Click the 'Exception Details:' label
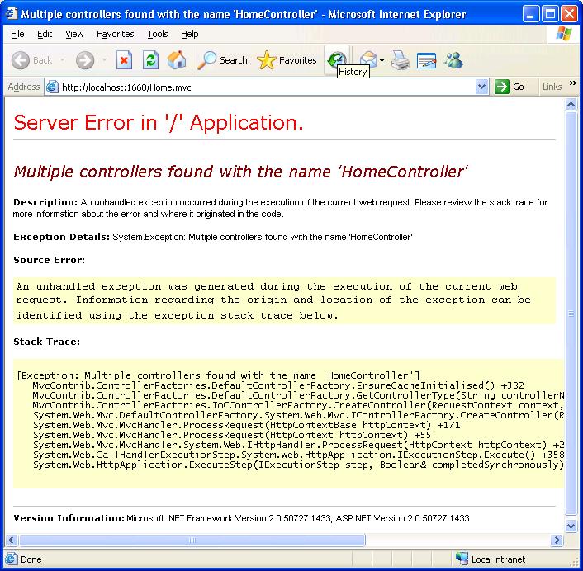The height and width of the screenshot is (571, 583). pyautogui.click(x=61, y=237)
